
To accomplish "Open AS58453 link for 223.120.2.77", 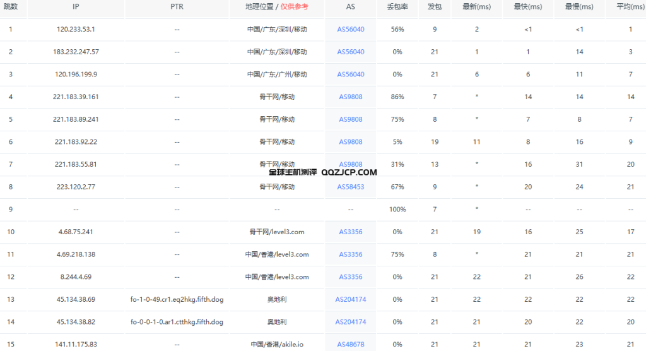I will pos(351,187).
